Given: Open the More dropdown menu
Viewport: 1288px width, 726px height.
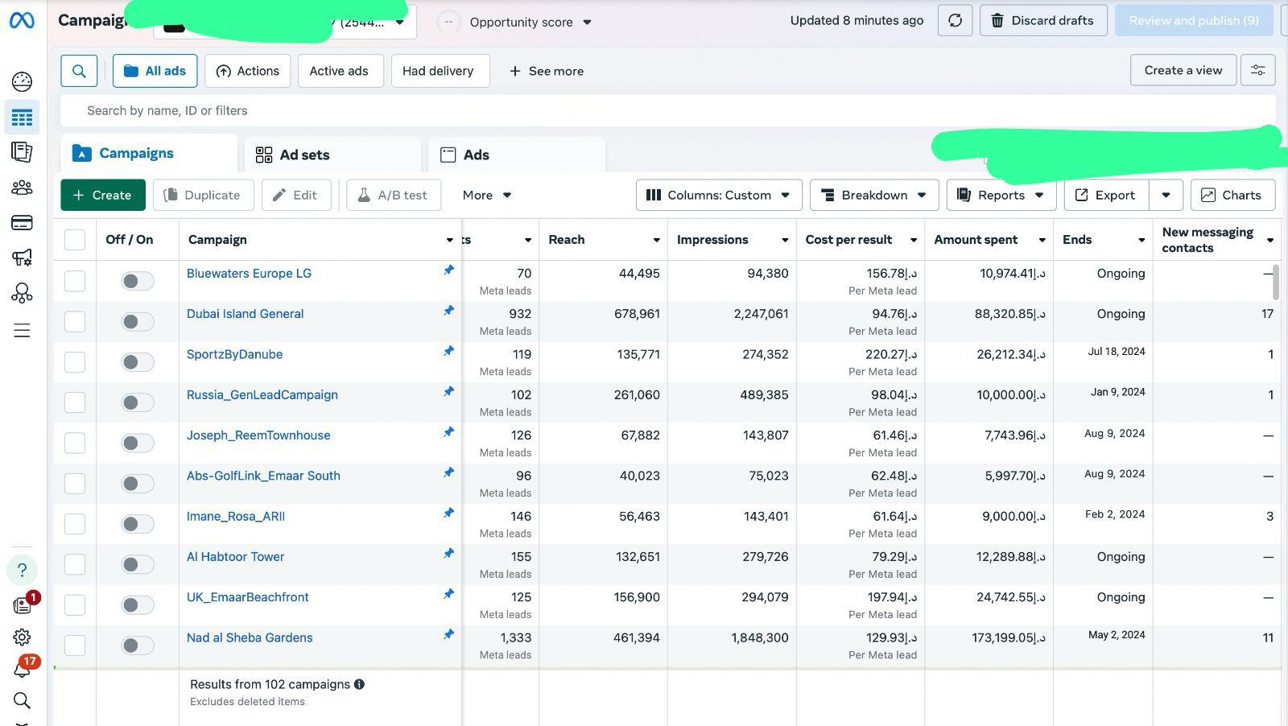Looking at the screenshot, I should coord(487,195).
